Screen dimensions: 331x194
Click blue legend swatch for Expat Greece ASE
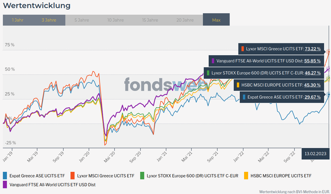(5, 176)
